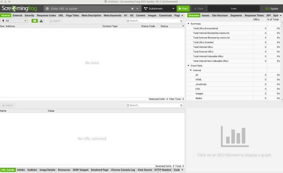Click the Enter URL to spider field
283x173 pixels.
coord(90,9)
